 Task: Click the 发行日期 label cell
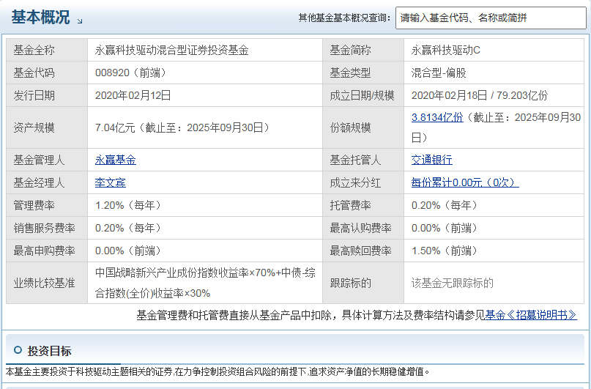(47, 95)
